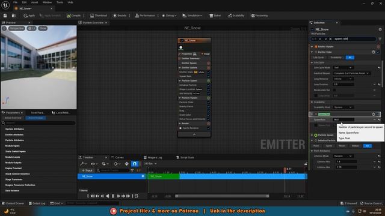Image resolution: width=385 pixels, height=216 pixels.
Task: Open the Scalability Mode dropdown
Action: 343,107
